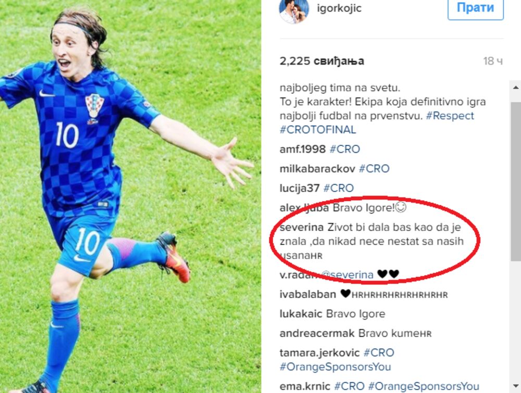Click the igorkojic username
This screenshot has height=393, width=521.
pos(339,8)
